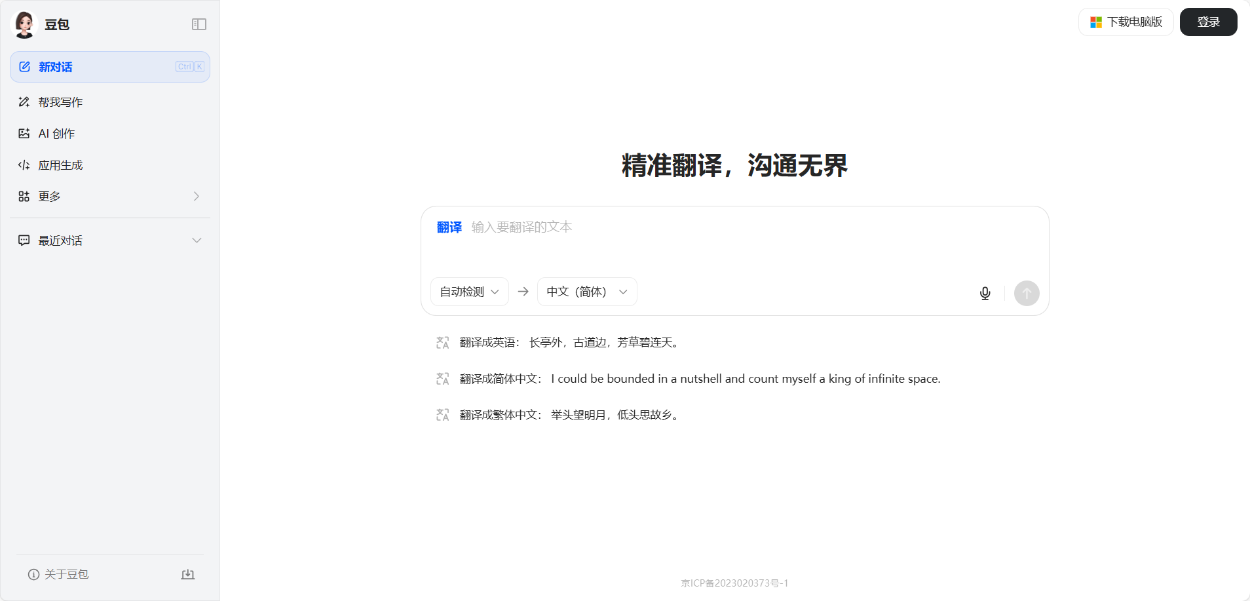Click 下载电脑版 download button

click(x=1126, y=22)
